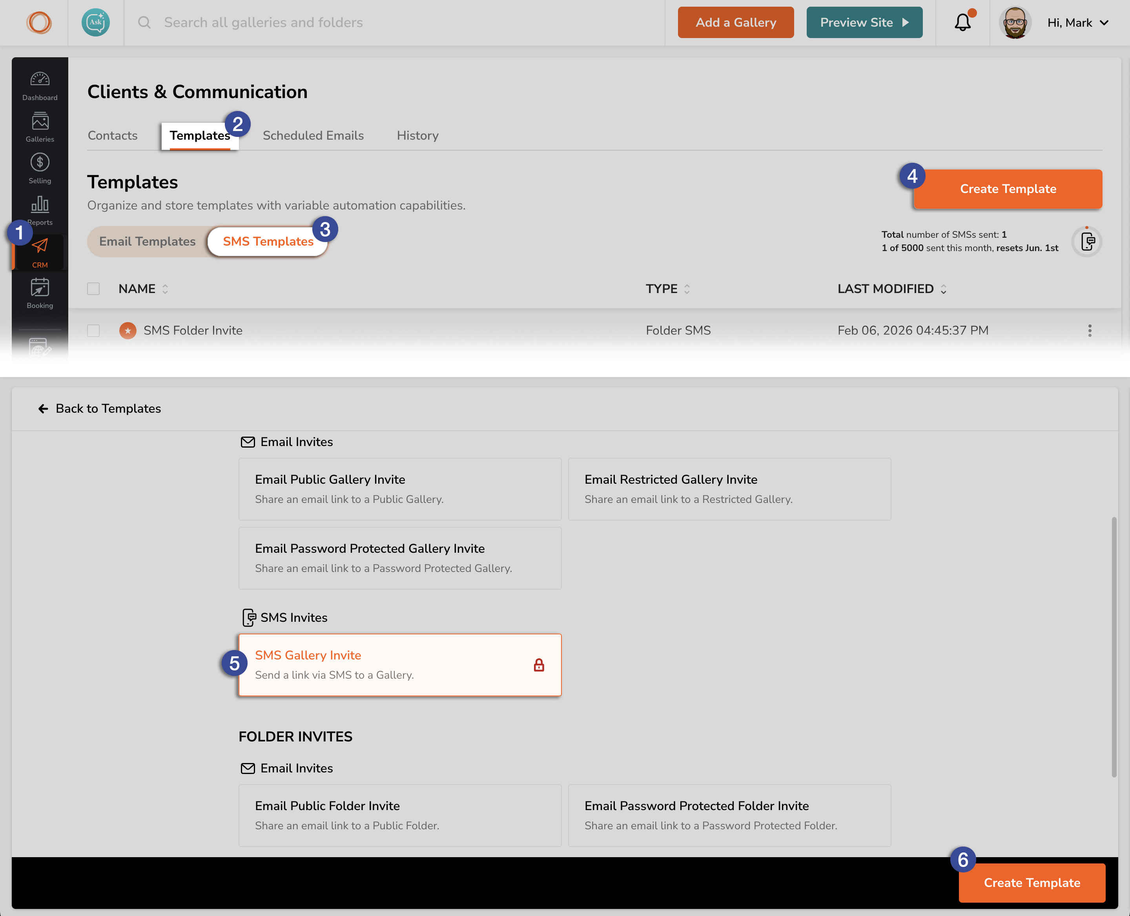
Task: Click the FOLDER INVITES heading
Action: 295,737
